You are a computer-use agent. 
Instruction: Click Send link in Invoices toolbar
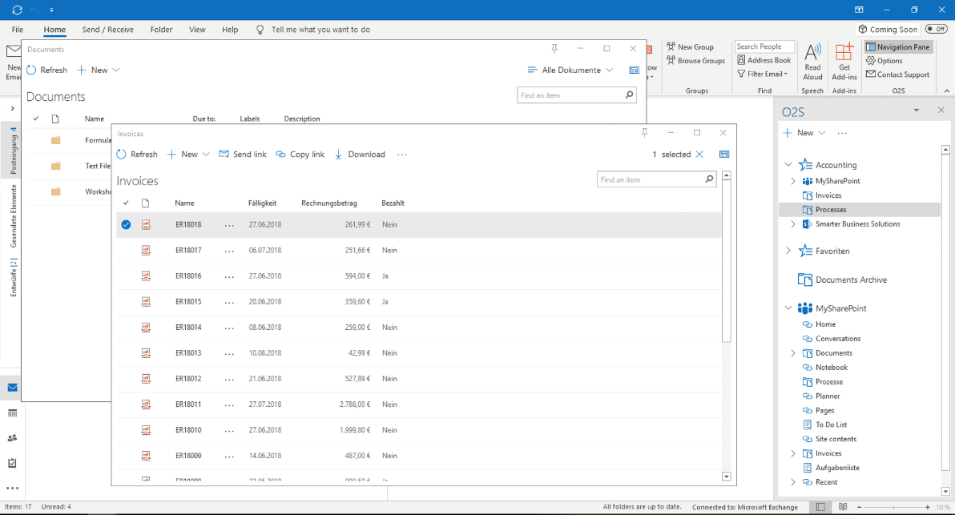(243, 155)
